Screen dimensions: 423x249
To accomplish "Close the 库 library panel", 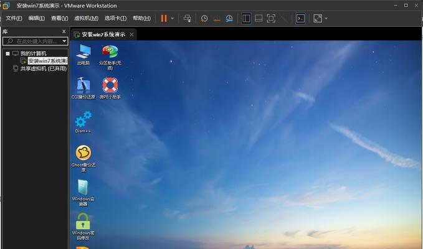I will click(x=64, y=32).
